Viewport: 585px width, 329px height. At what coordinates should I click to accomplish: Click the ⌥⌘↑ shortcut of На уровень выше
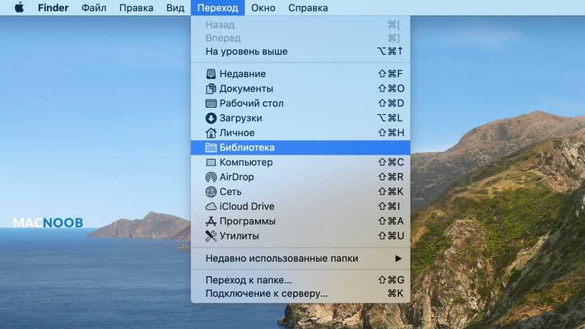[390, 52]
